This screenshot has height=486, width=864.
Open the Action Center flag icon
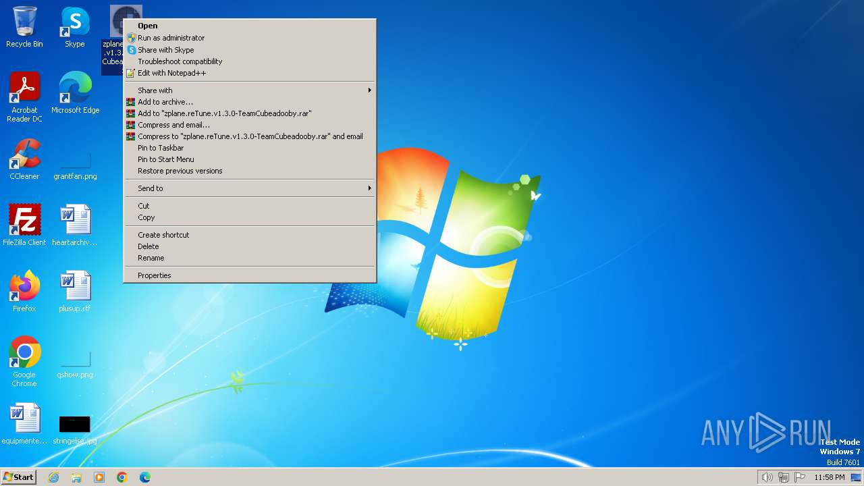click(800, 477)
